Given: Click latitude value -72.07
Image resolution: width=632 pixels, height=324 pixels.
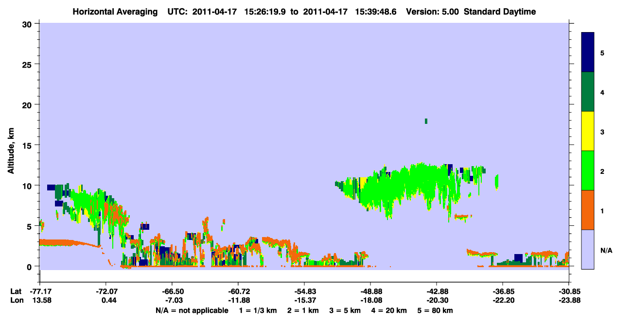Looking at the screenshot, I should pos(106,291).
